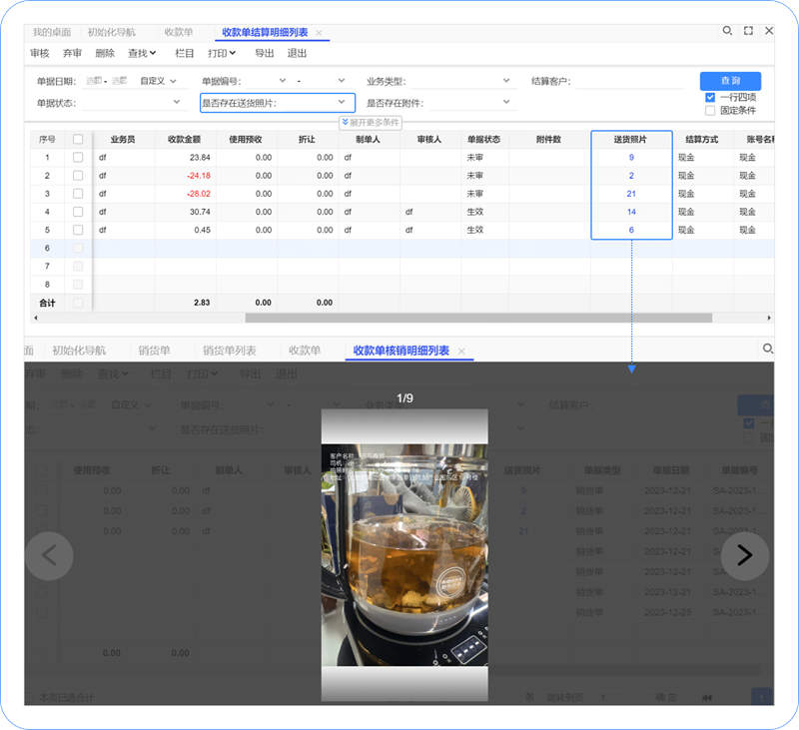Click the 结算客户 input field
The height and width of the screenshot is (730, 799).
pos(627,81)
